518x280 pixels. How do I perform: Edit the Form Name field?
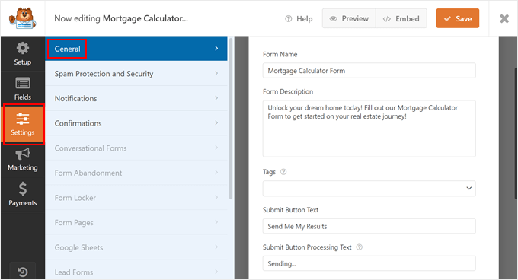tap(369, 71)
